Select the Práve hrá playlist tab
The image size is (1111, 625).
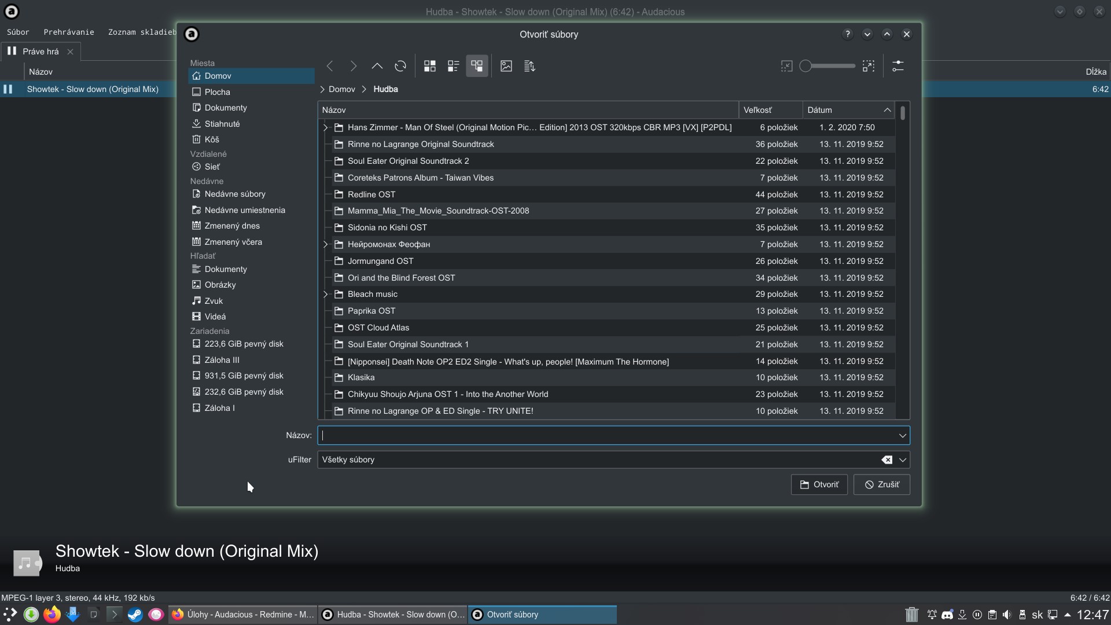(x=40, y=52)
